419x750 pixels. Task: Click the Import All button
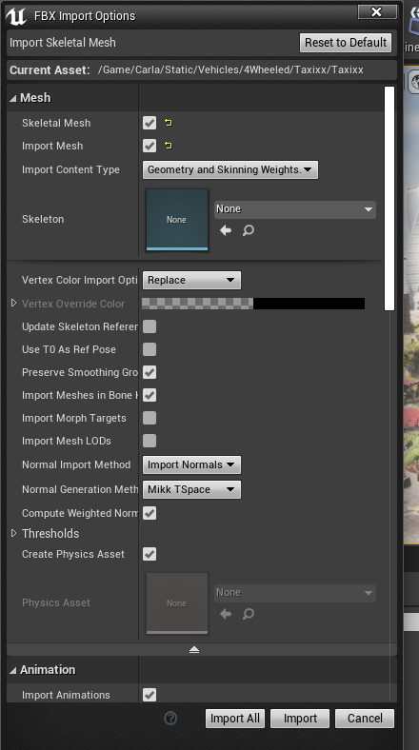pos(235,719)
